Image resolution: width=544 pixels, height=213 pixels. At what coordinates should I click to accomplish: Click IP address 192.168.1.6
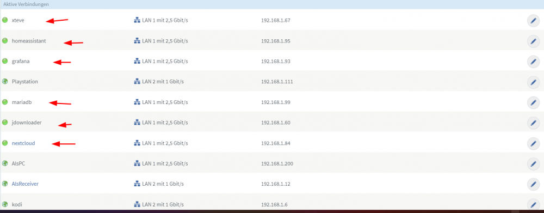pos(274,204)
